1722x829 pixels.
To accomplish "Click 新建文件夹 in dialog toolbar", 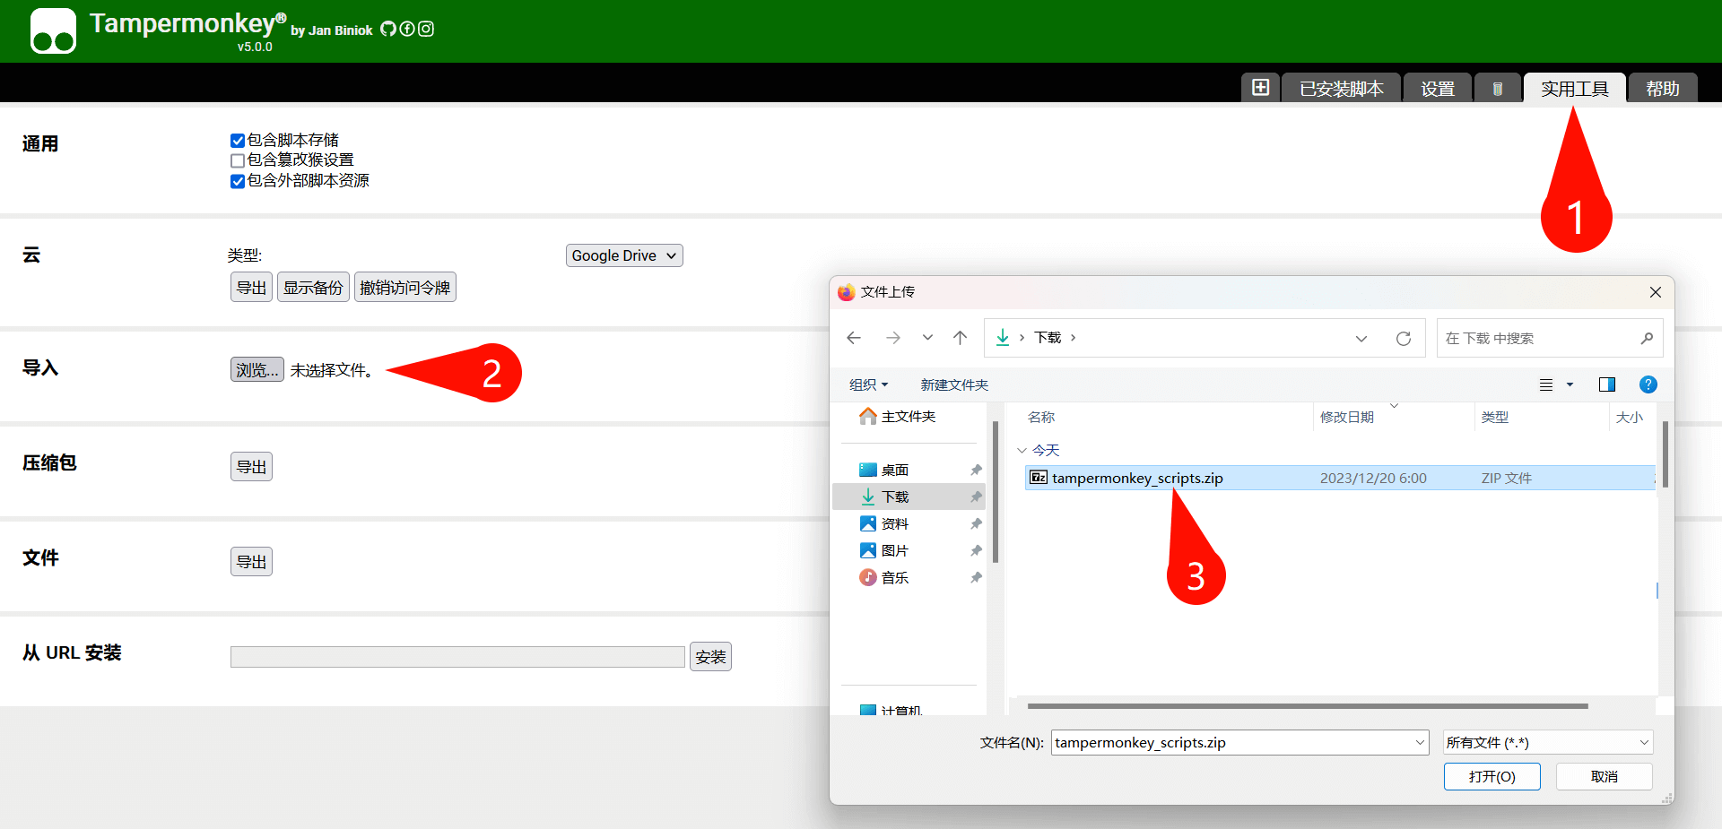I will (954, 384).
